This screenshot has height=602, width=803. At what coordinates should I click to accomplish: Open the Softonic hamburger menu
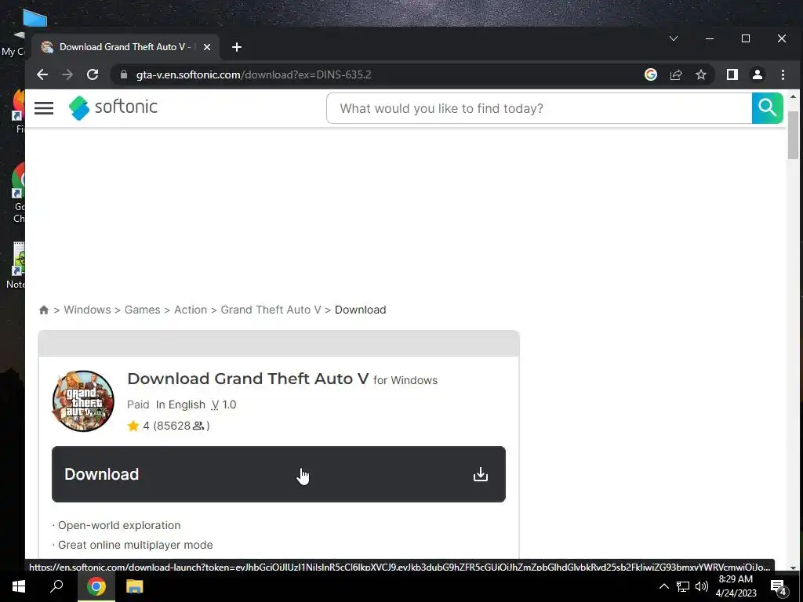click(44, 108)
